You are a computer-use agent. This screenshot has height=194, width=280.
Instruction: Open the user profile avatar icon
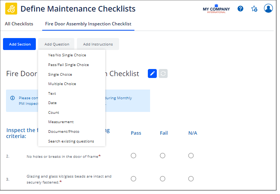coord(268,8)
